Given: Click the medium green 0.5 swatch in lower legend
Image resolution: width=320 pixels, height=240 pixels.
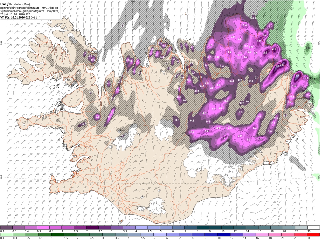Looking at the screenshot, I should tap(32, 234).
